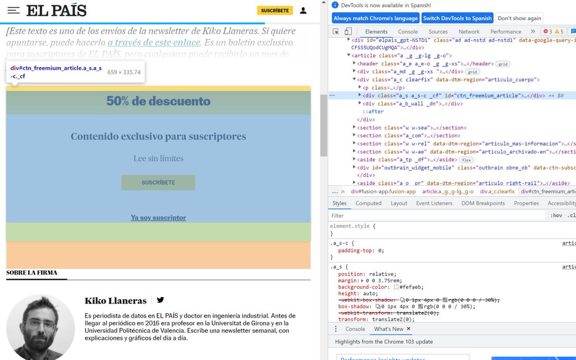Click the Styles Filter input field

click(438, 216)
